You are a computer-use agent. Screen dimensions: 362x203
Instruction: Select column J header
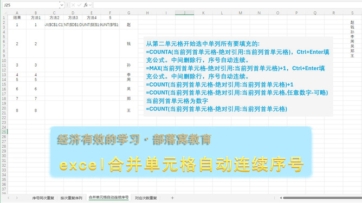tap(184, 13)
